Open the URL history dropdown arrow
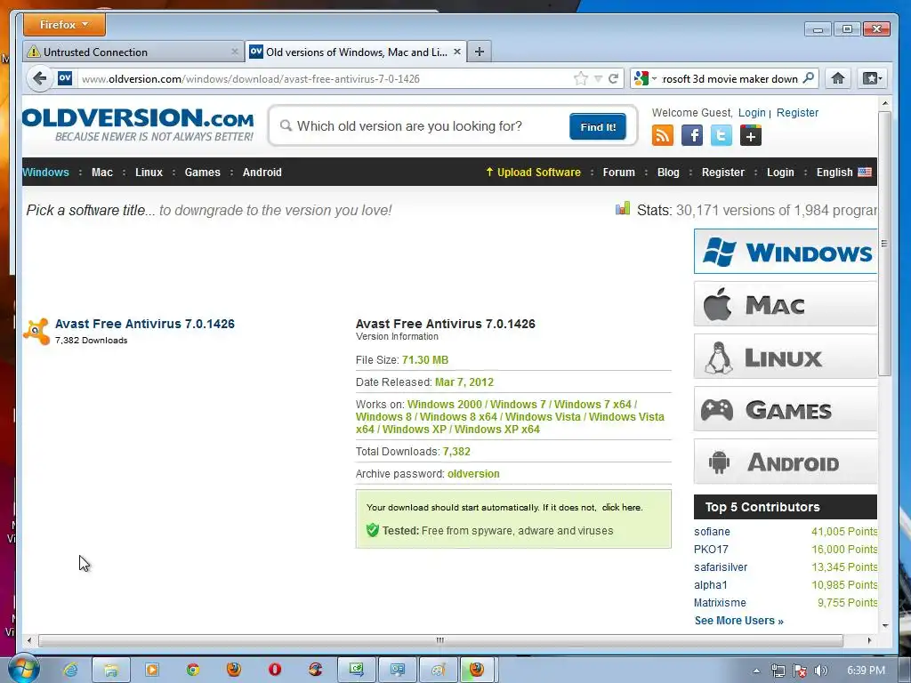This screenshot has width=911, height=683. [x=598, y=79]
